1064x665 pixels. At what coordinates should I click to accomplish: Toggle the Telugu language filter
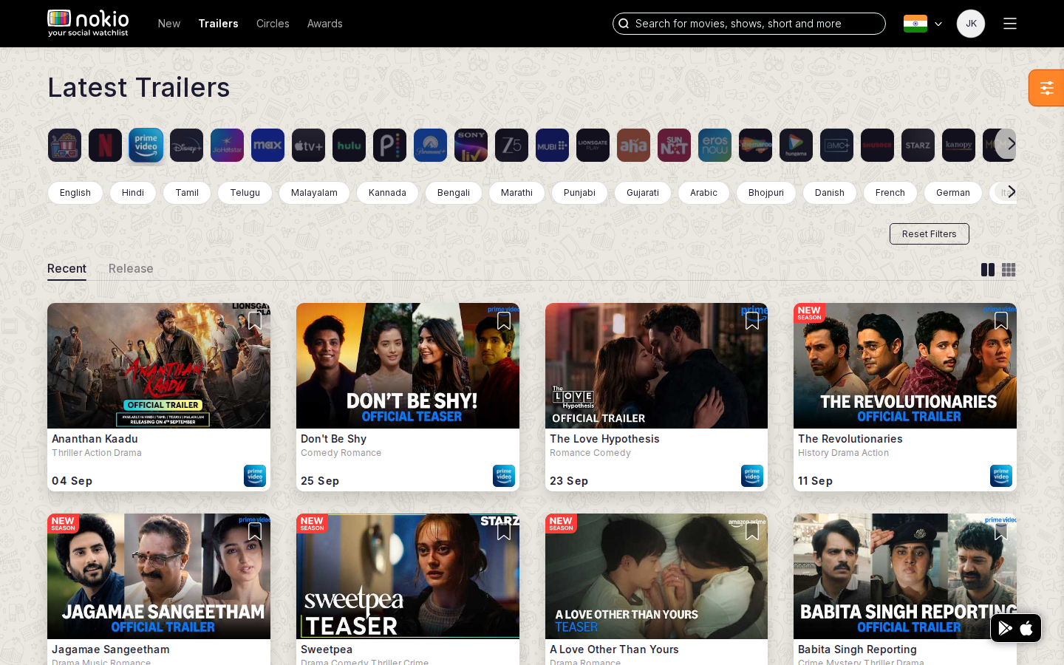[245, 193]
